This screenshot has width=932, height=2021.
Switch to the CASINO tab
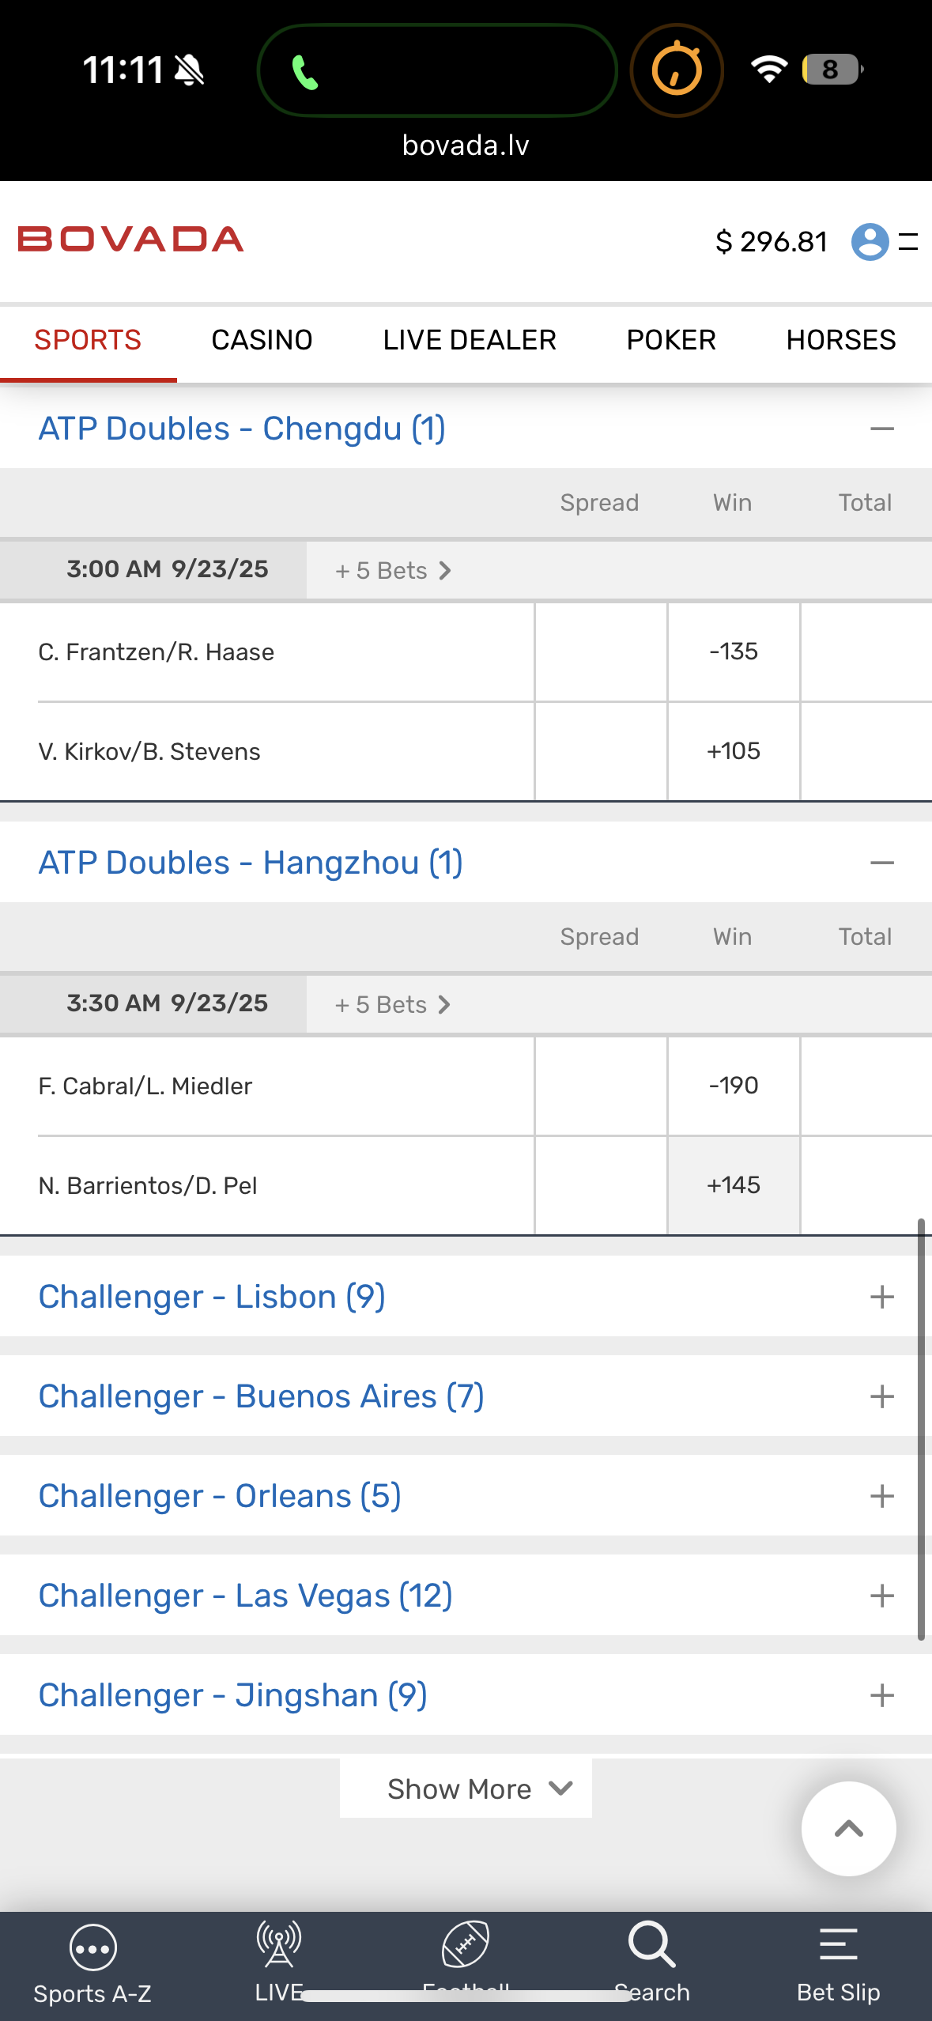tap(262, 340)
